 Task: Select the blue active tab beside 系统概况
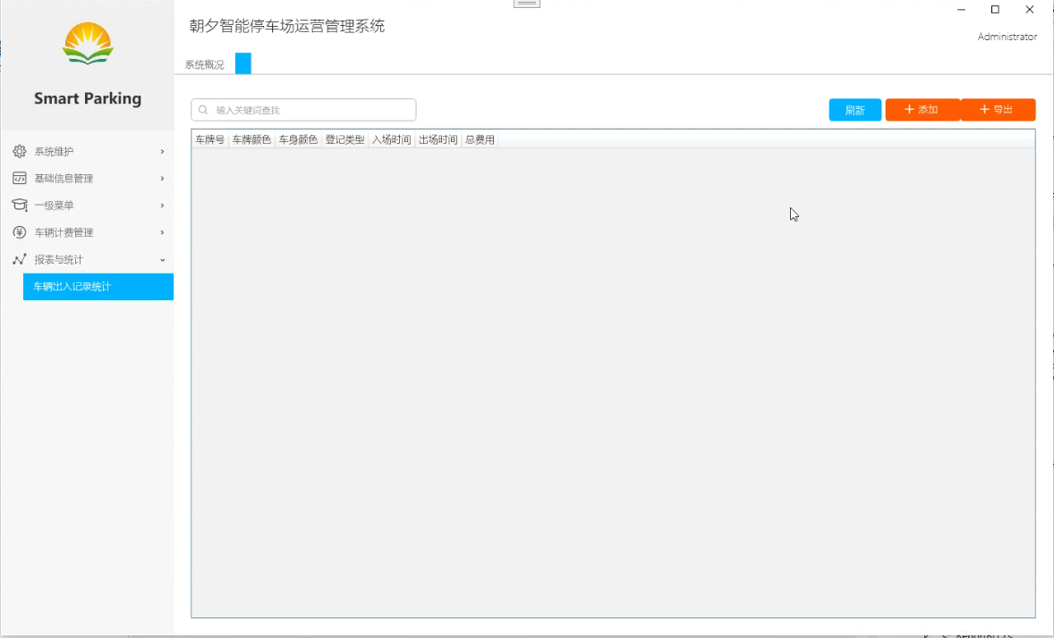(x=243, y=63)
